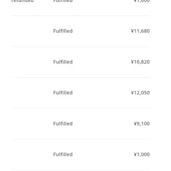Screen dimensions: 171x171
Task: Click the empty payment cell in the ¥10,820 row
Action: [31, 62]
